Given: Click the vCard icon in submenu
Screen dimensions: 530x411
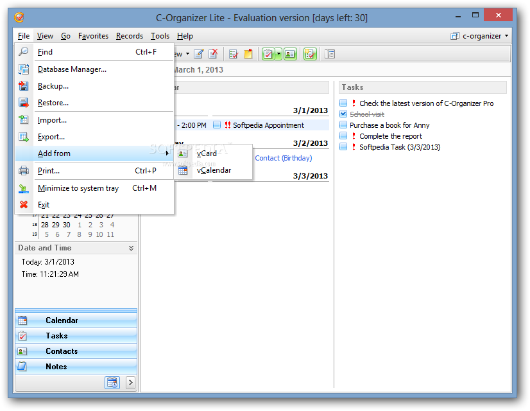Looking at the screenshot, I should (182, 153).
